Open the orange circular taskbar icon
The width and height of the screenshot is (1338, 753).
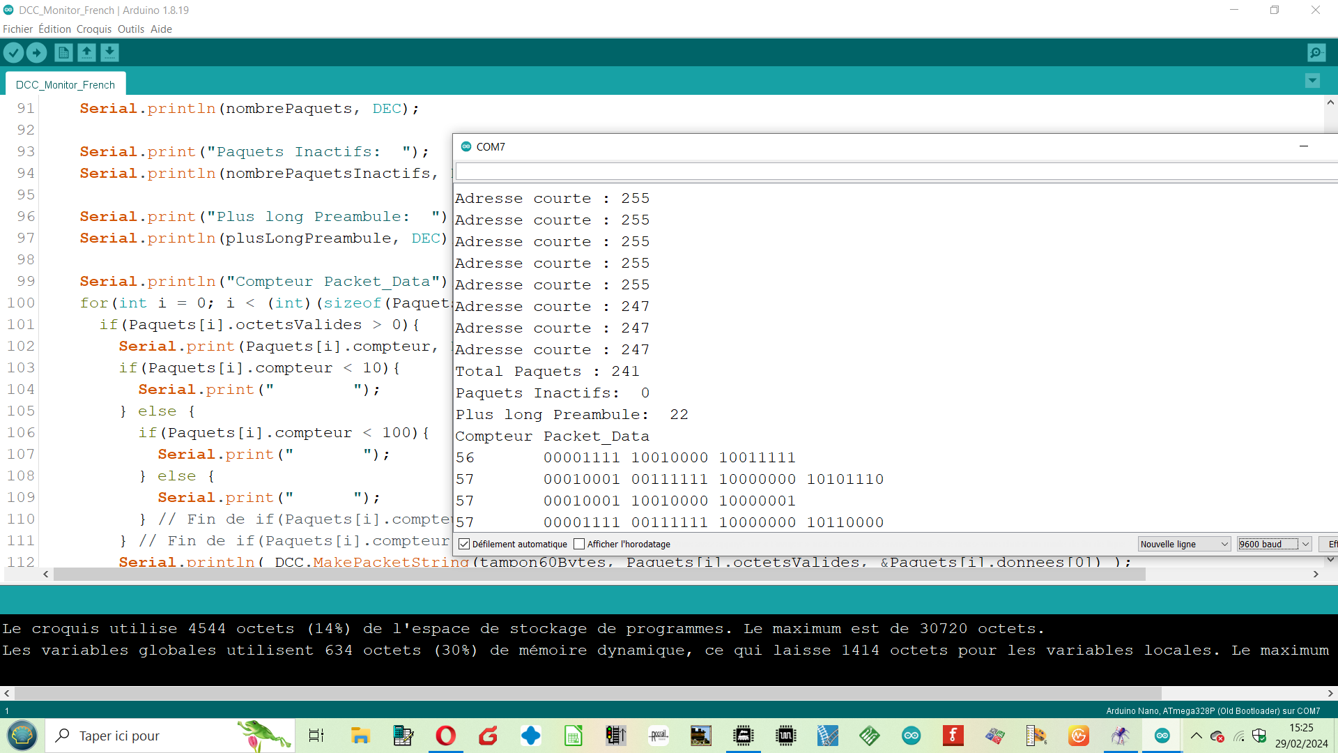point(1079,736)
